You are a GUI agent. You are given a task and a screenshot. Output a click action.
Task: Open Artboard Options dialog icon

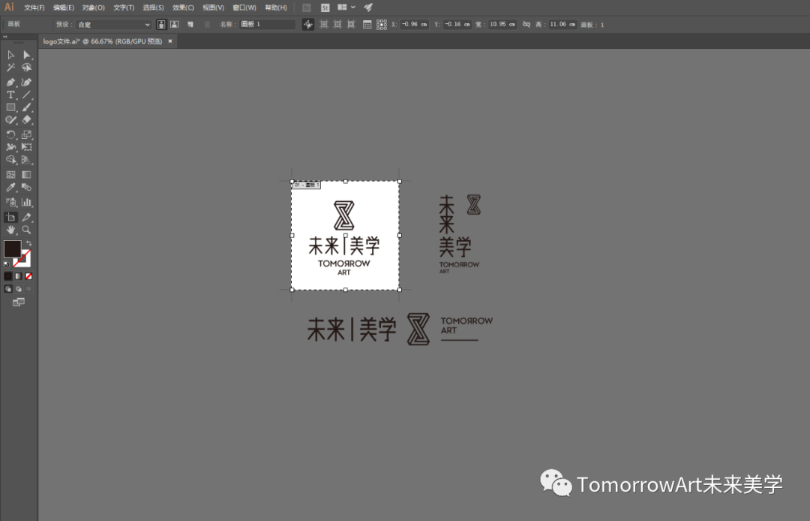[x=367, y=24]
